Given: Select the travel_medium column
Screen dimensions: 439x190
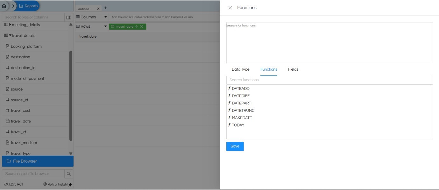Looking at the screenshot, I should pyautogui.click(x=24, y=143).
